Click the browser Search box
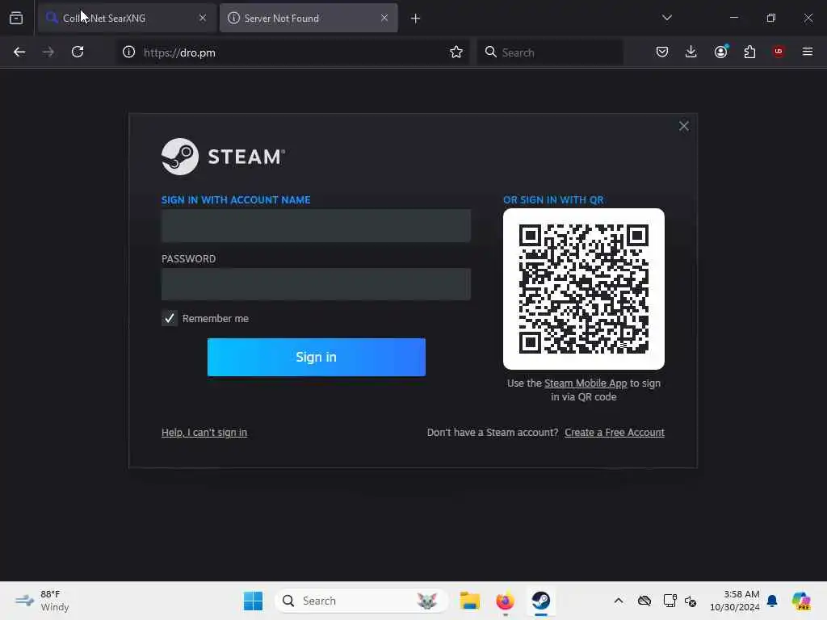Image resolution: width=827 pixels, height=620 pixels. pos(550,52)
